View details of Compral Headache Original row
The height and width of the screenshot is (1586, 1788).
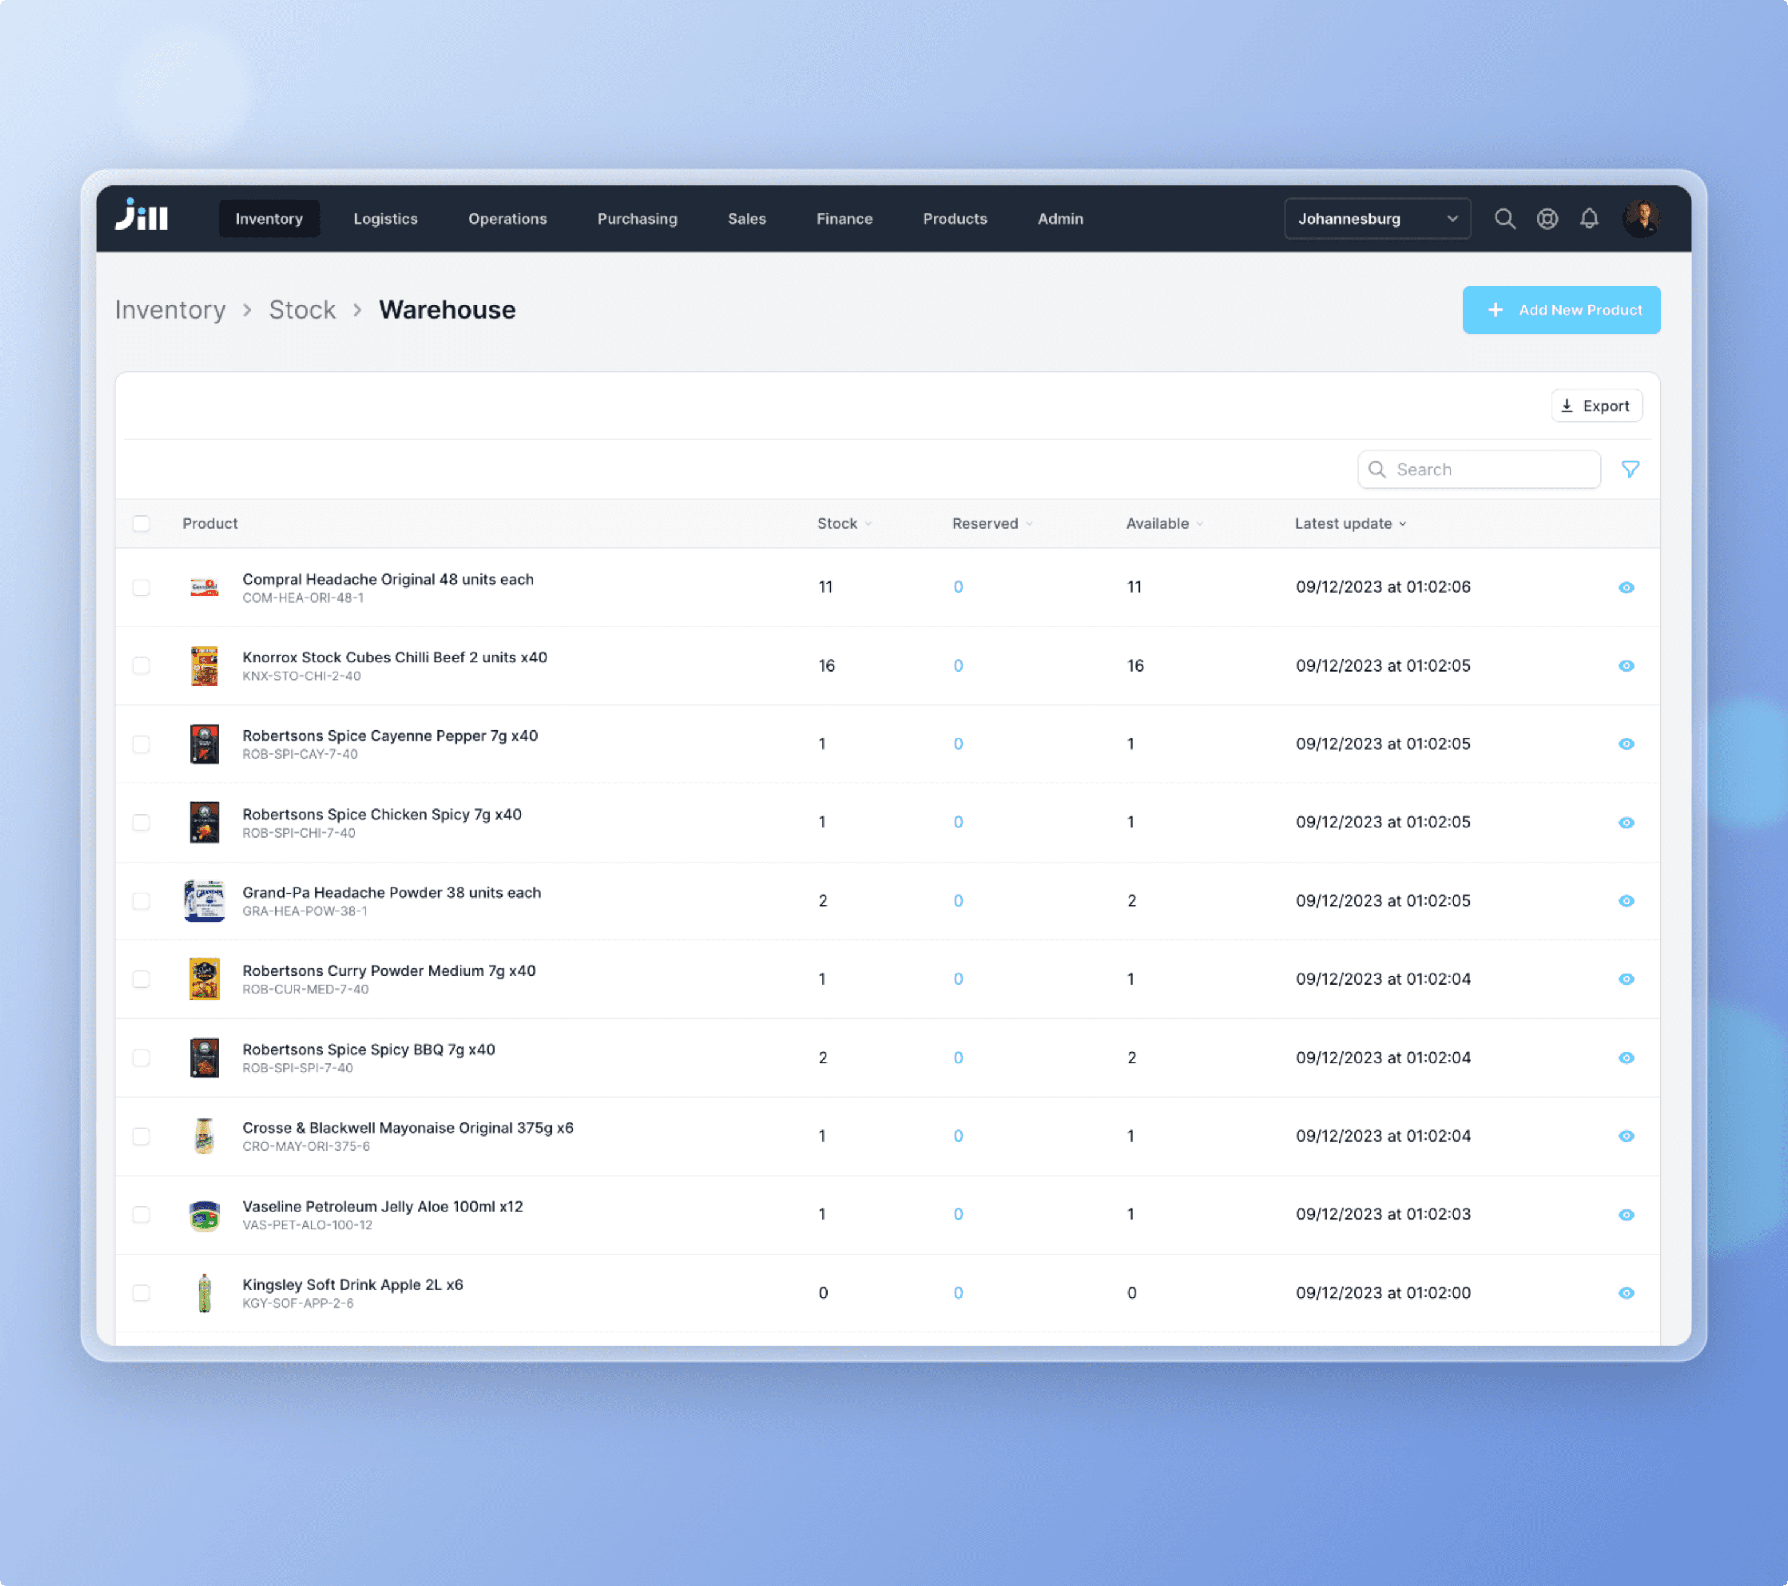(1625, 587)
